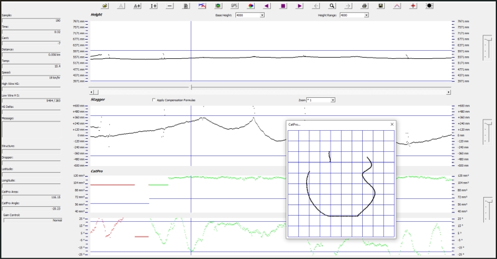
Task: Expand the Stagger Zoom dropdown
Action: pos(333,100)
